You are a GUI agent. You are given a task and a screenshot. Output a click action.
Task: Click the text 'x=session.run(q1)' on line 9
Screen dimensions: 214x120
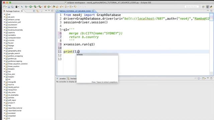[79, 44]
